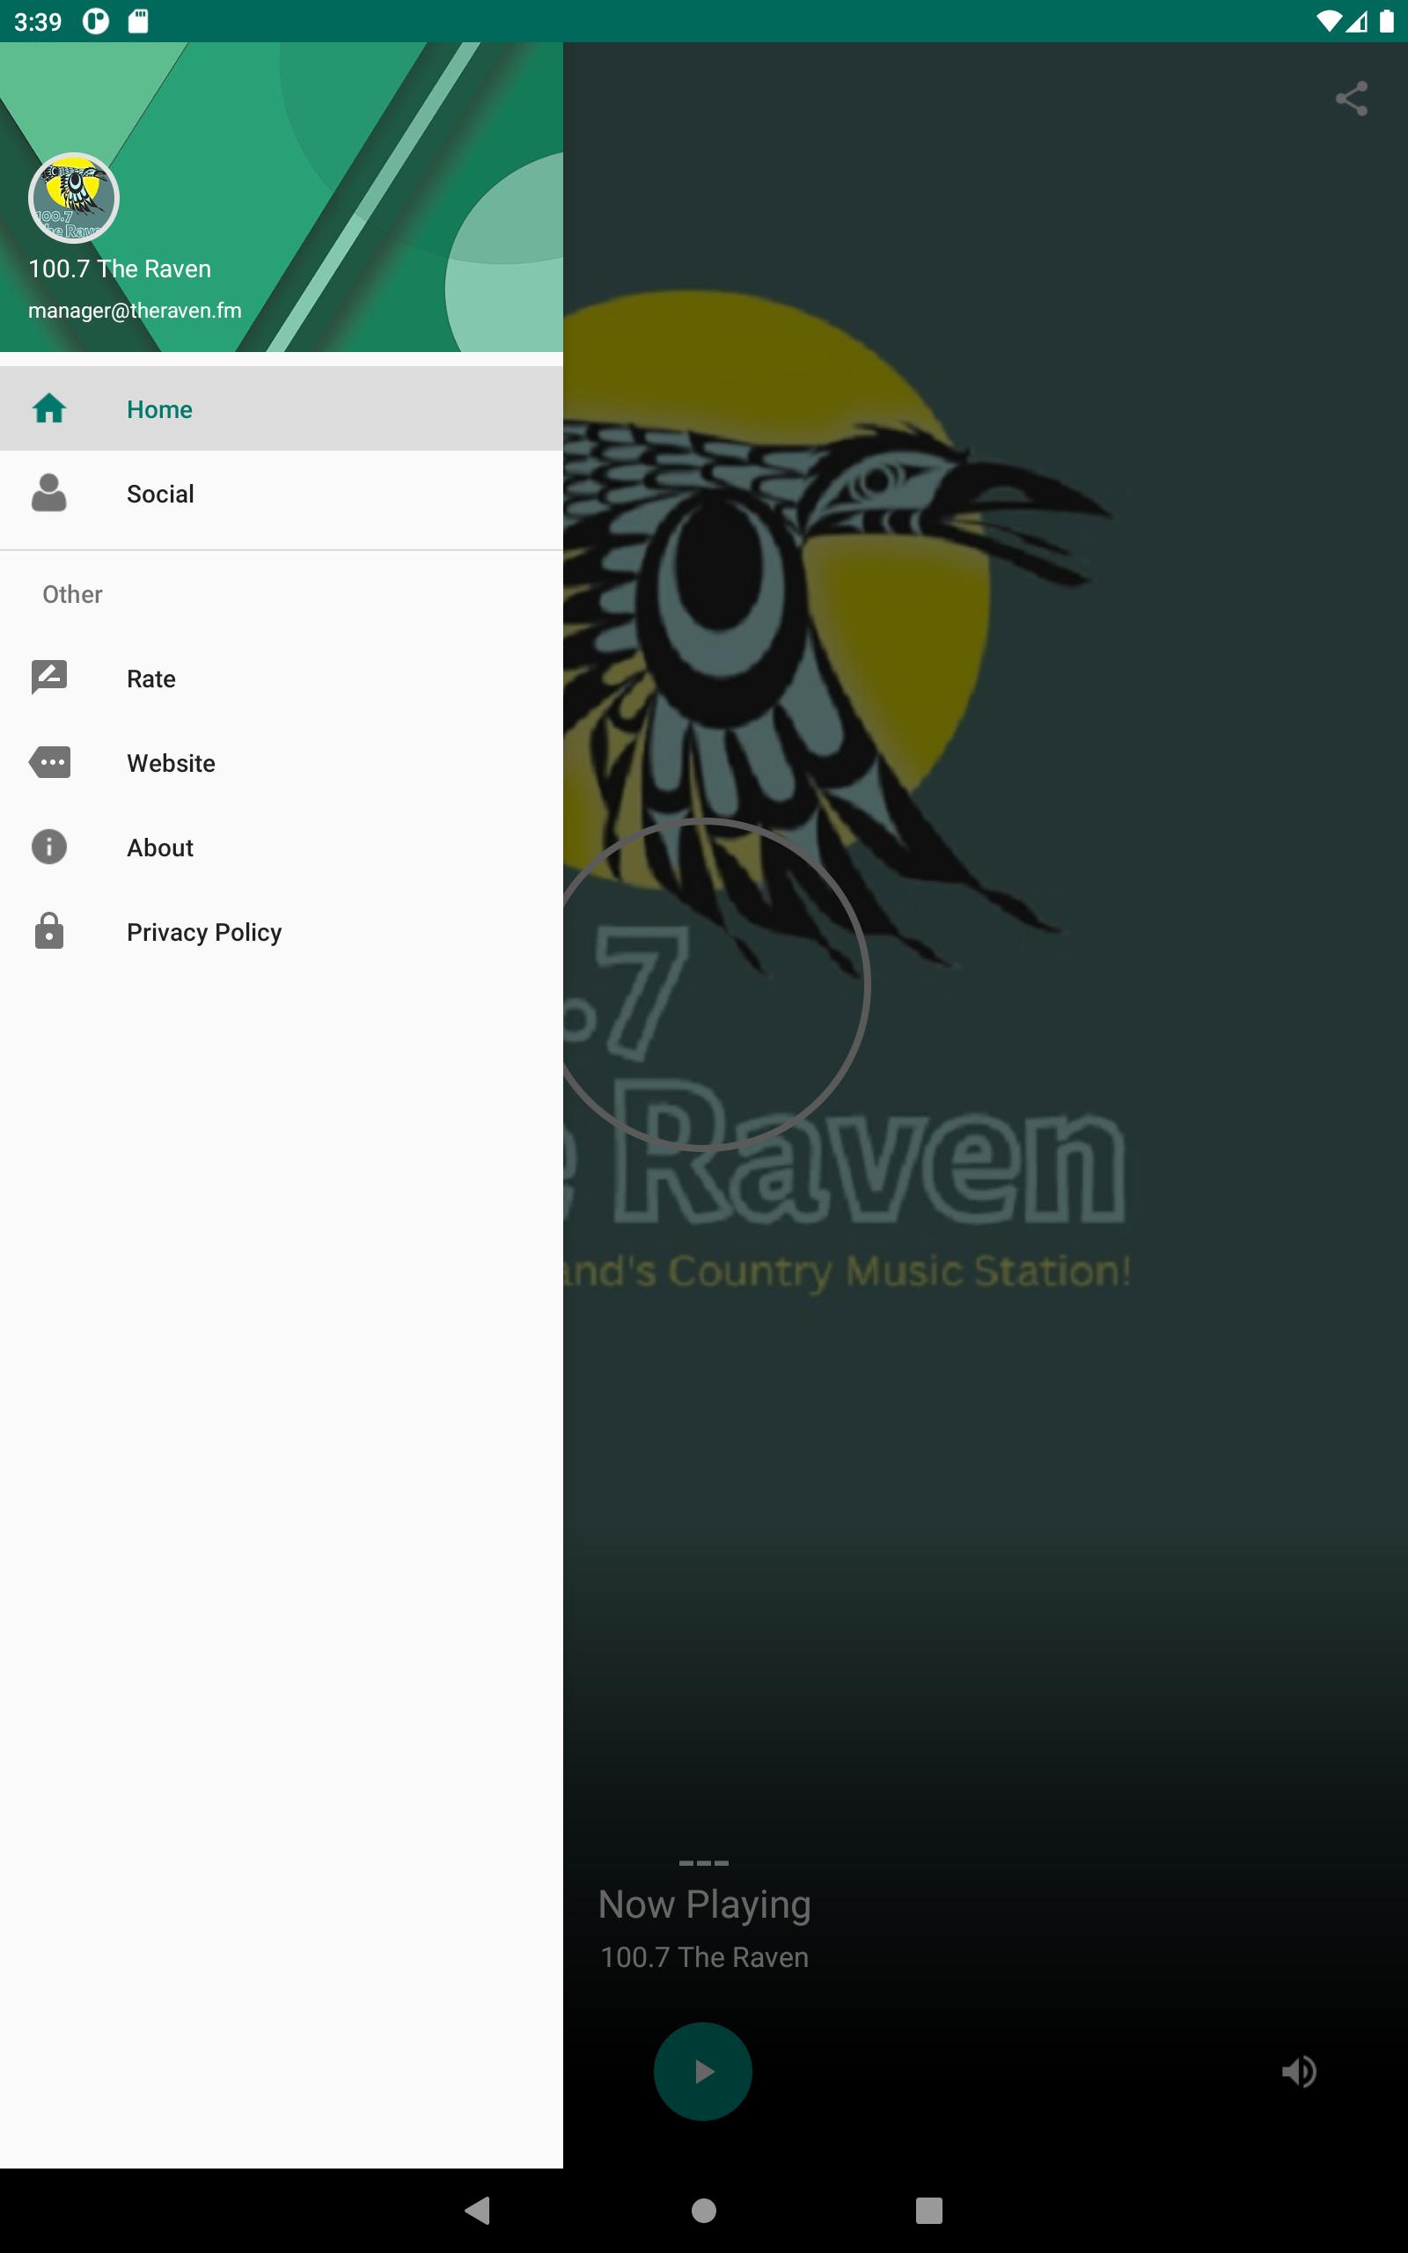Tap the Now Playing label
Viewport: 1408px width, 2253px height.
(x=705, y=1904)
